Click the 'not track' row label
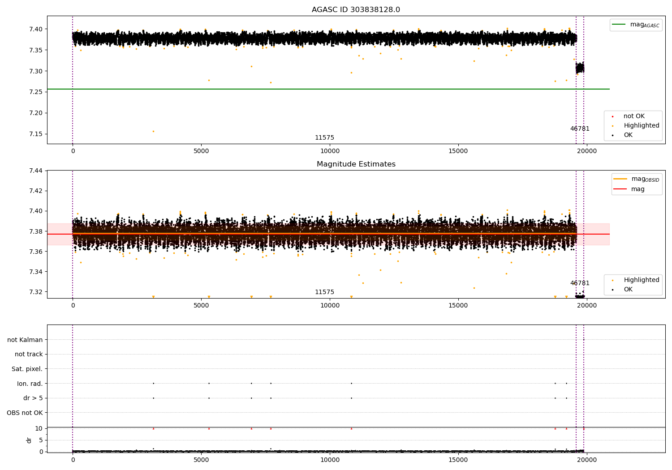The height and width of the screenshot is (470, 672). click(29, 354)
